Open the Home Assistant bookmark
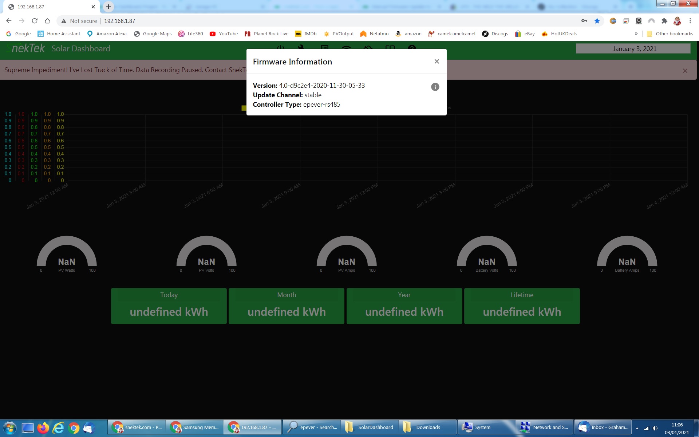 (x=59, y=34)
